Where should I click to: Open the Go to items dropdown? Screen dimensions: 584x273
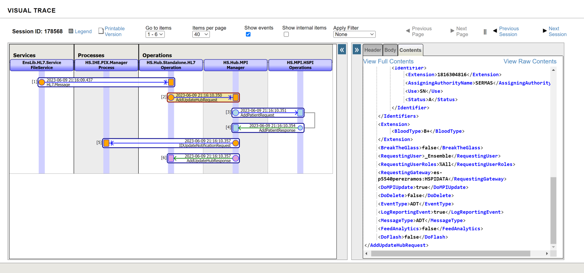[155, 34]
